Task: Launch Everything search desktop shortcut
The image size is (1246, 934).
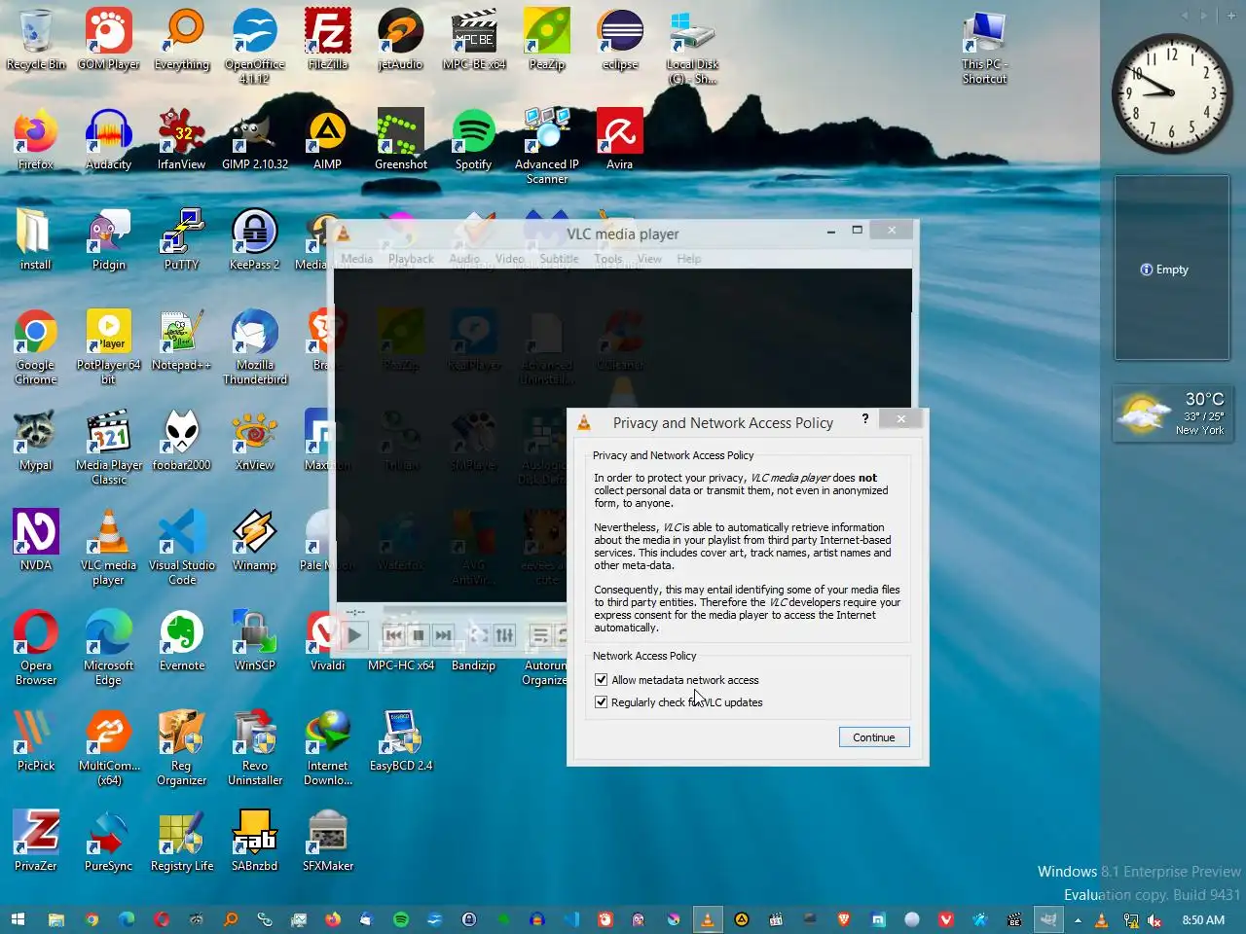Action: pos(182,40)
